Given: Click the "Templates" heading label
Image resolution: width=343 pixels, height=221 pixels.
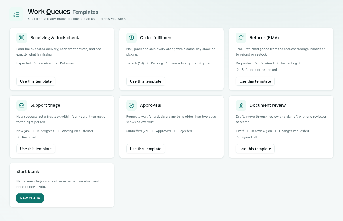Looking at the screenshot, I should point(86,12).
